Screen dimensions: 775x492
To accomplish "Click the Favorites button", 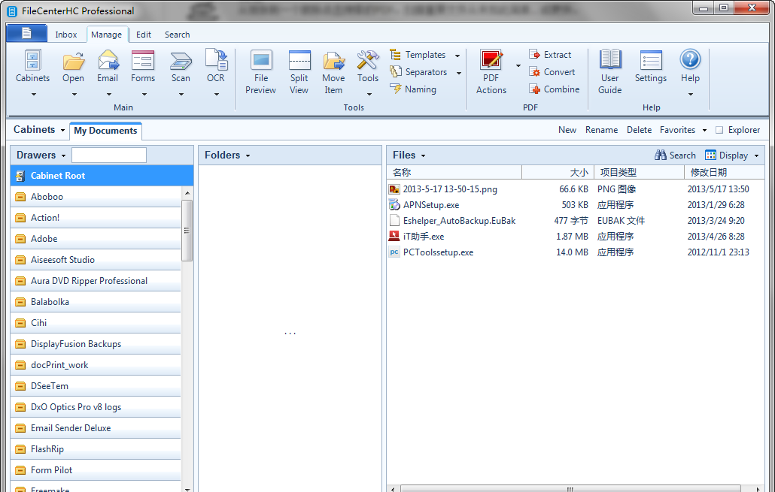I will [x=678, y=130].
